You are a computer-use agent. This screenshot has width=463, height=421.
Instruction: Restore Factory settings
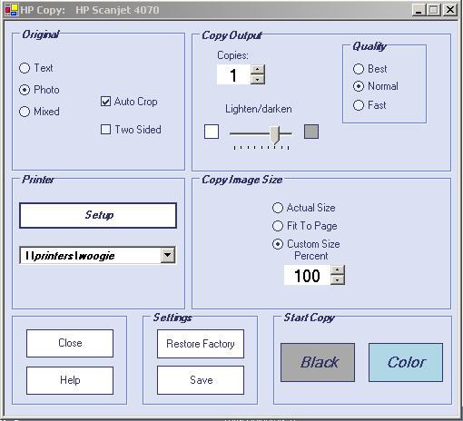pos(201,344)
